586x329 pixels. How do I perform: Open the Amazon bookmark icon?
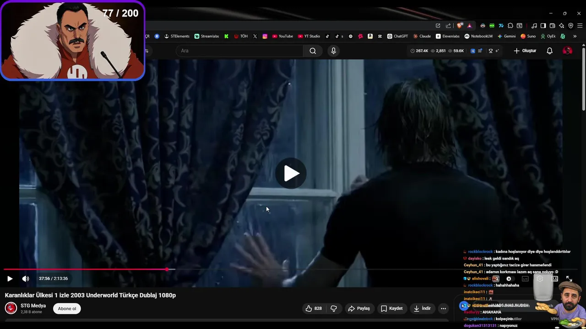370,36
